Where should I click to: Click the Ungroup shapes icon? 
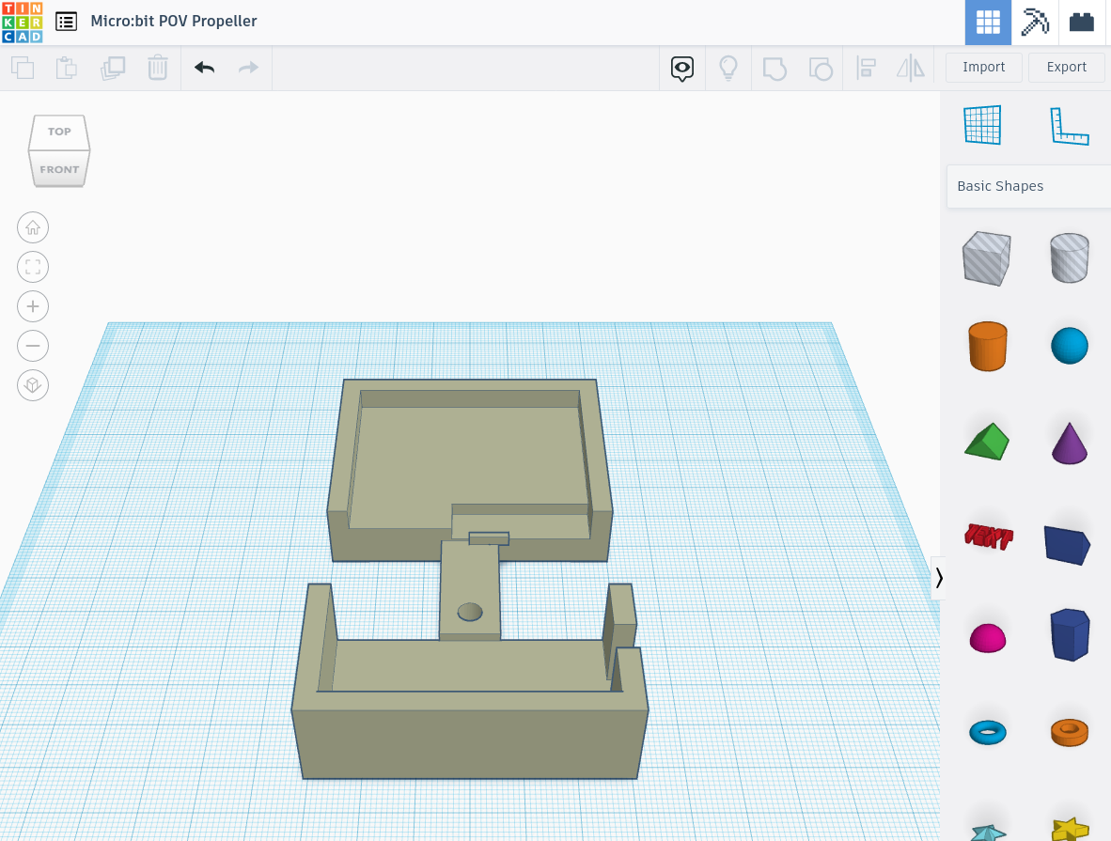click(821, 69)
